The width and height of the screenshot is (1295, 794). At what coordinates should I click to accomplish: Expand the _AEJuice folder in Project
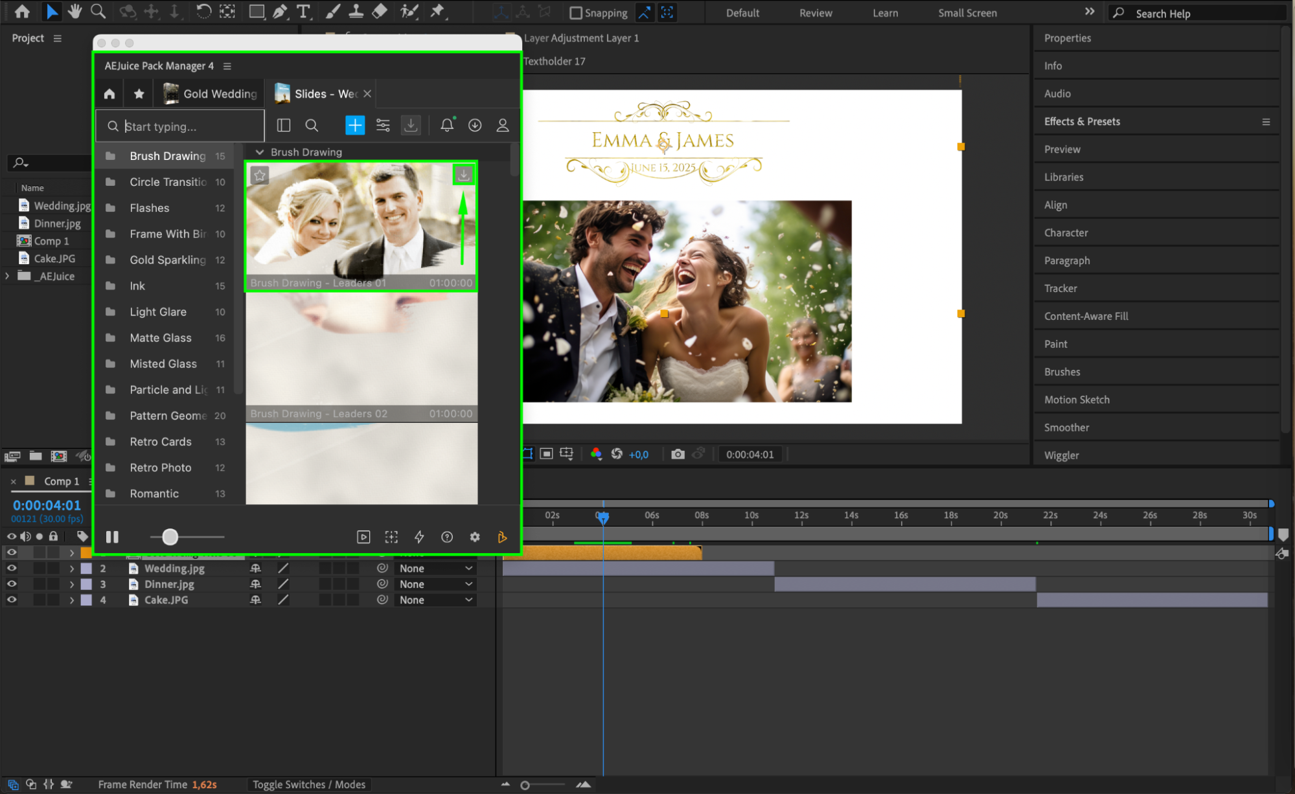7,276
